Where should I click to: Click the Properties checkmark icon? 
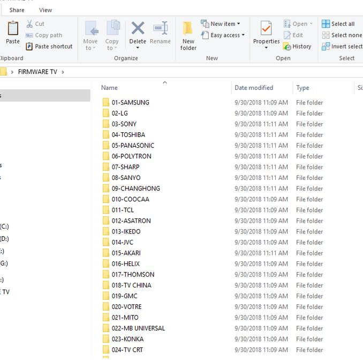point(266,28)
